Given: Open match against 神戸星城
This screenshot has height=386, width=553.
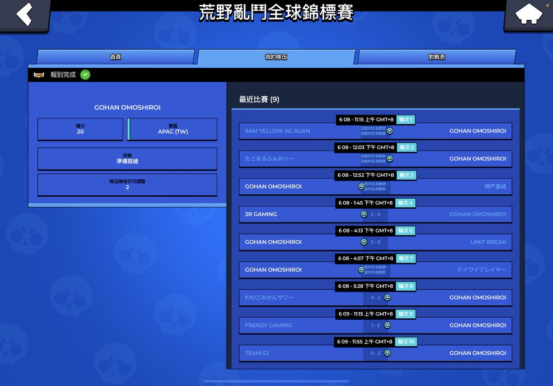Looking at the screenshot, I should pyautogui.click(x=376, y=187).
